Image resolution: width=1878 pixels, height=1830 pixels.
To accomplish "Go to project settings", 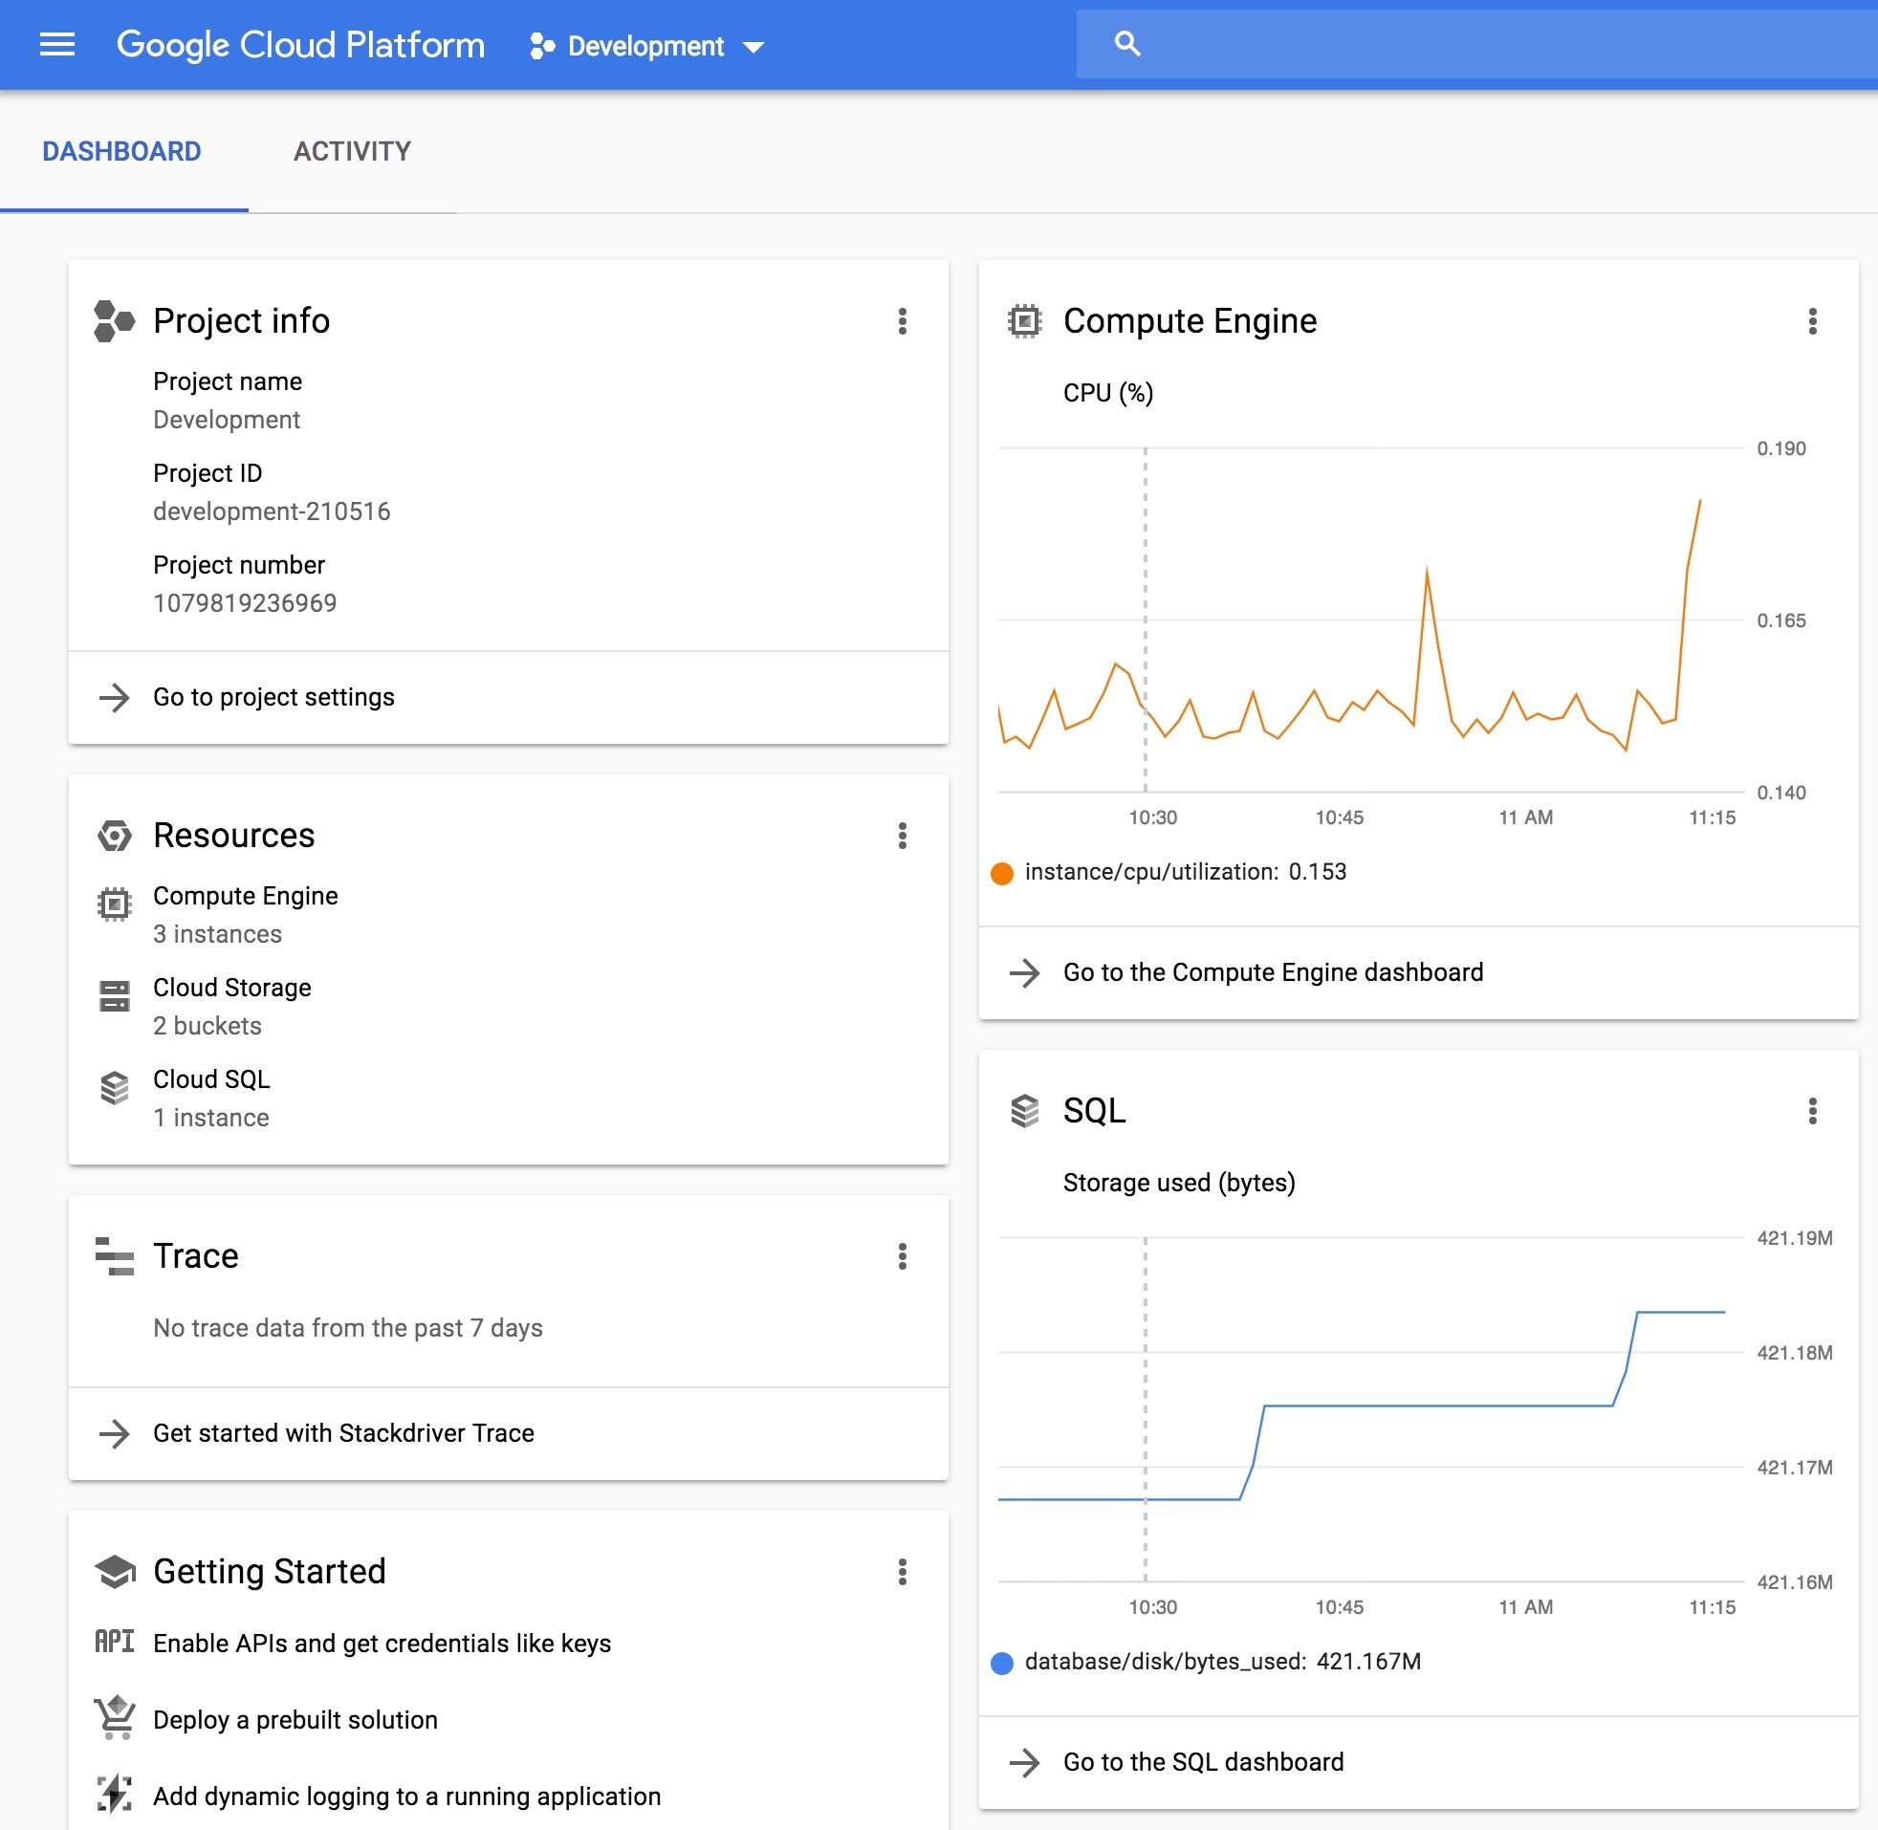I will click(x=273, y=697).
